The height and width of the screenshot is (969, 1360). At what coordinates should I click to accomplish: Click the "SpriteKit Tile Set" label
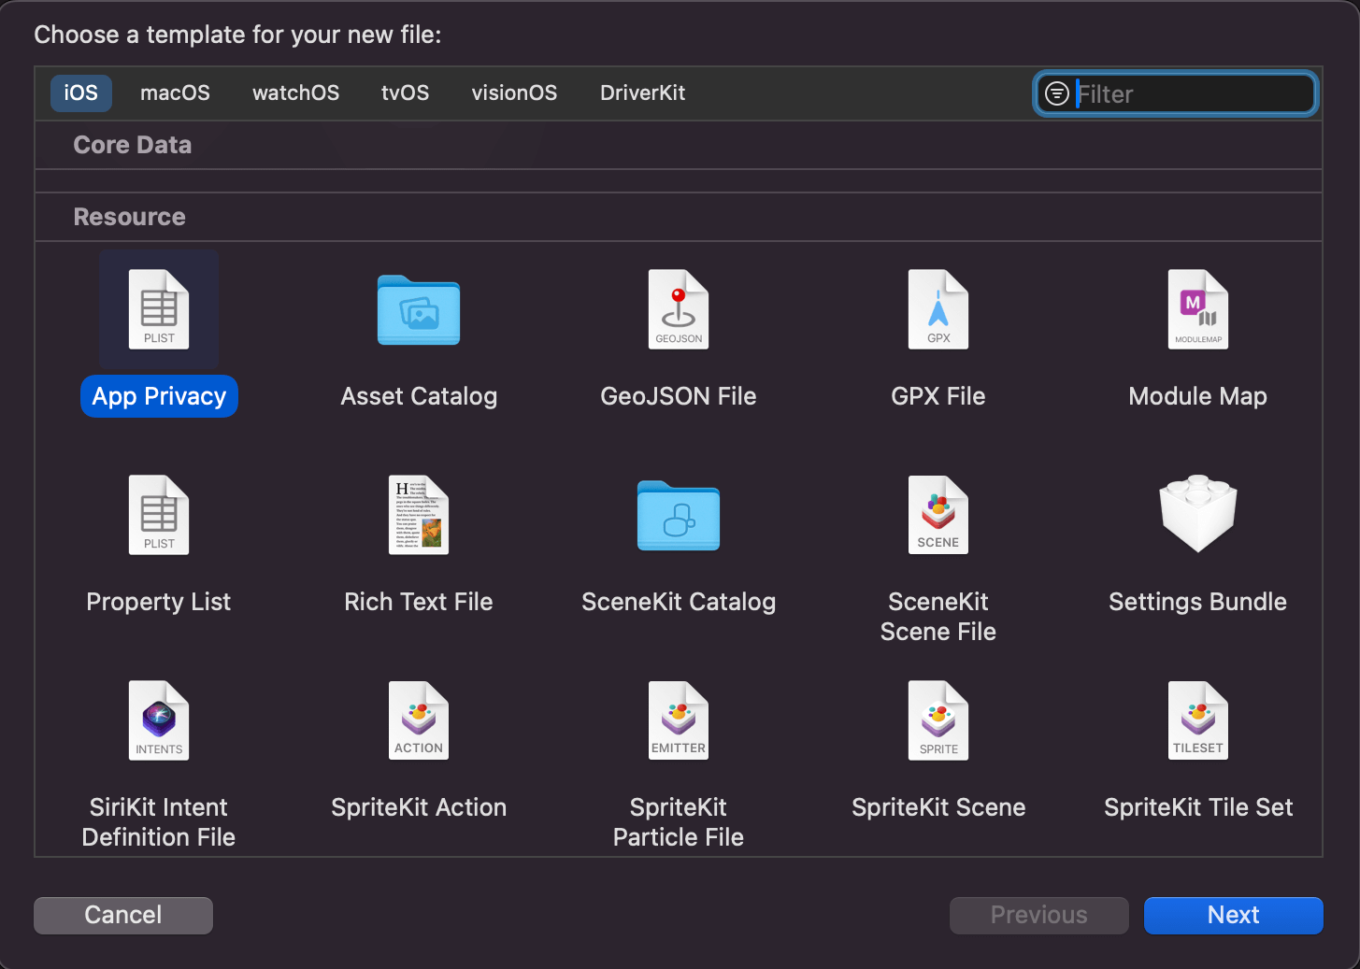(x=1198, y=807)
